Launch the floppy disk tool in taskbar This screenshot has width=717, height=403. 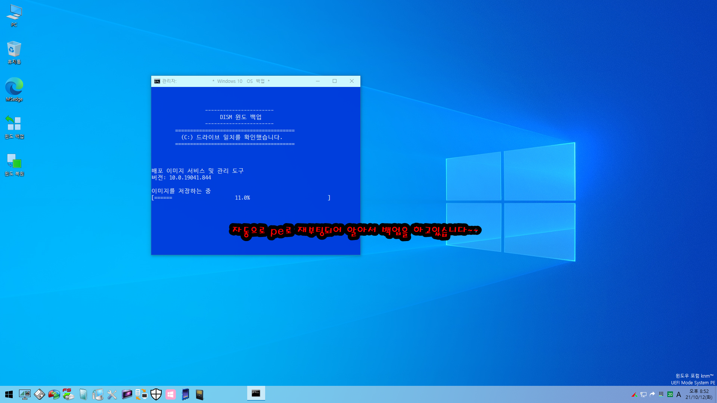(x=39, y=394)
